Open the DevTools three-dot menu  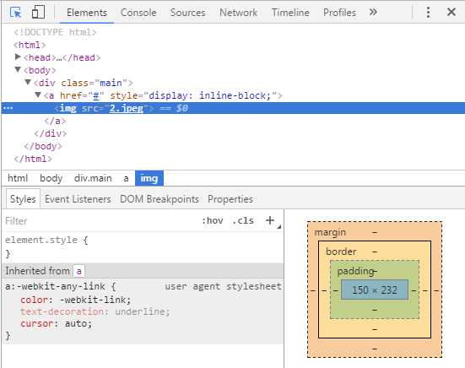(x=428, y=12)
